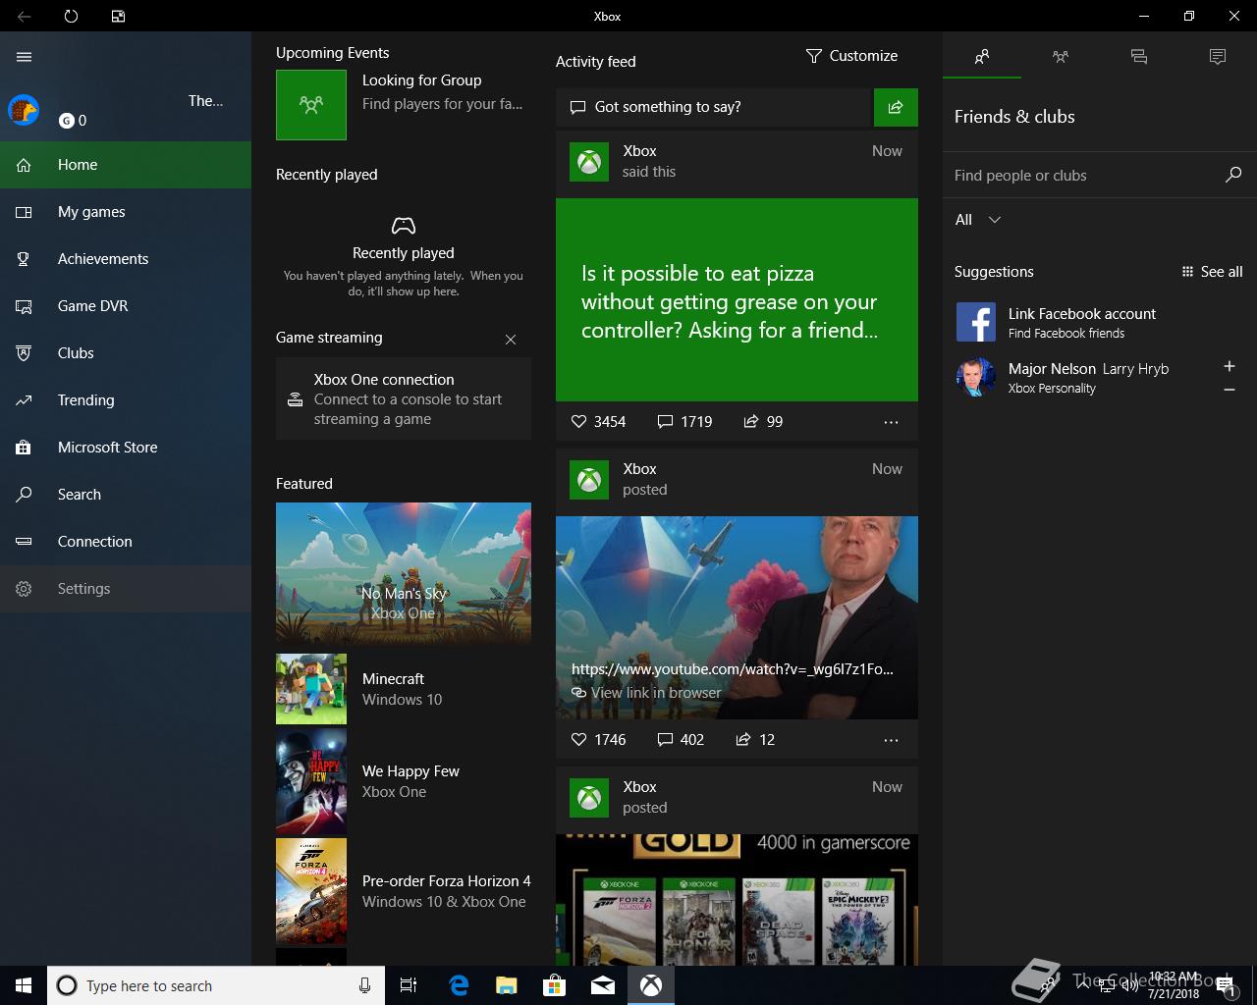Close the Game streaming section
The image size is (1257, 1005).
tap(511, 340)
